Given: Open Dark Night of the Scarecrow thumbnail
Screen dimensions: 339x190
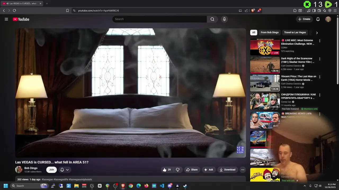Looking at the screenshot, I should coord(265,65).
